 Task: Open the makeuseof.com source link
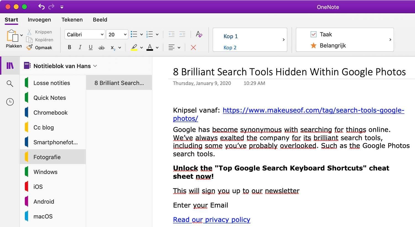[289, 114]
